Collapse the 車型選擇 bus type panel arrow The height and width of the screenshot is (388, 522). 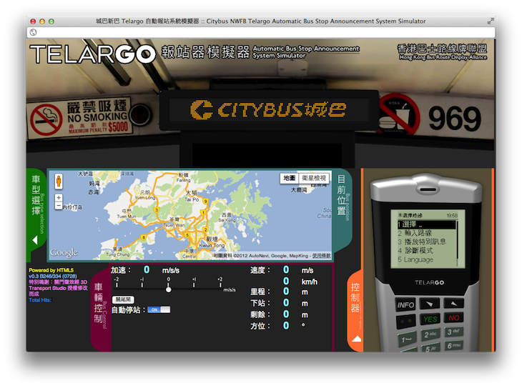(x=35, y=240)
